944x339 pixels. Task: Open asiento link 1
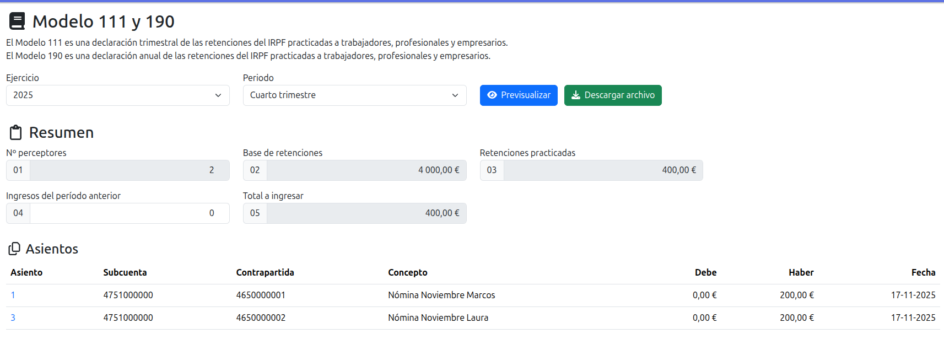tap(13, 295)
